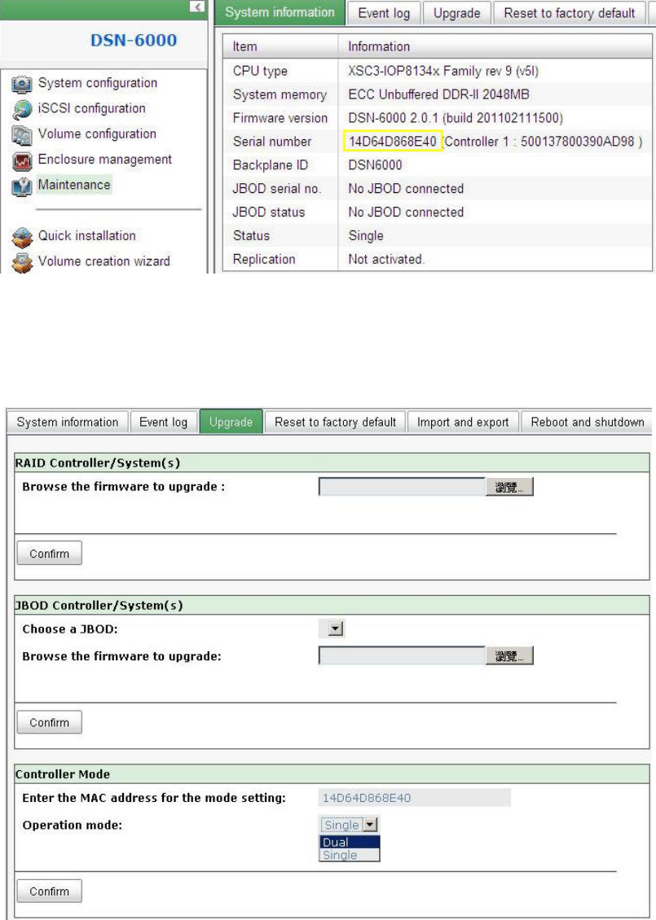The width and height of the screenshot is (656, 920).
Task: Open Reset to factory default tab in lower panel
Action: point(336,422)
